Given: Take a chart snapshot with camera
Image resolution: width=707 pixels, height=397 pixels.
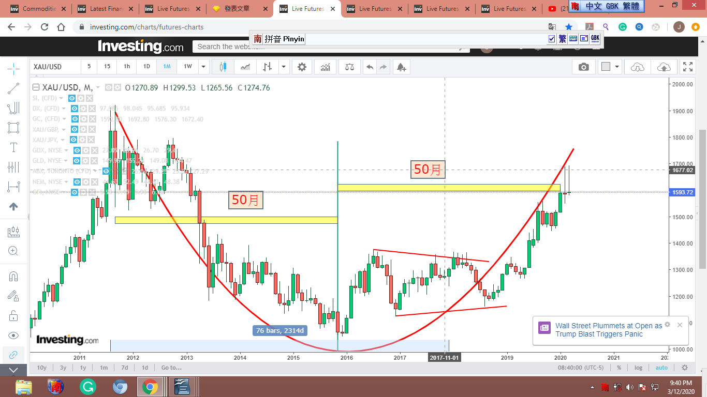Looking at the screenshot, I should (584, 67).
